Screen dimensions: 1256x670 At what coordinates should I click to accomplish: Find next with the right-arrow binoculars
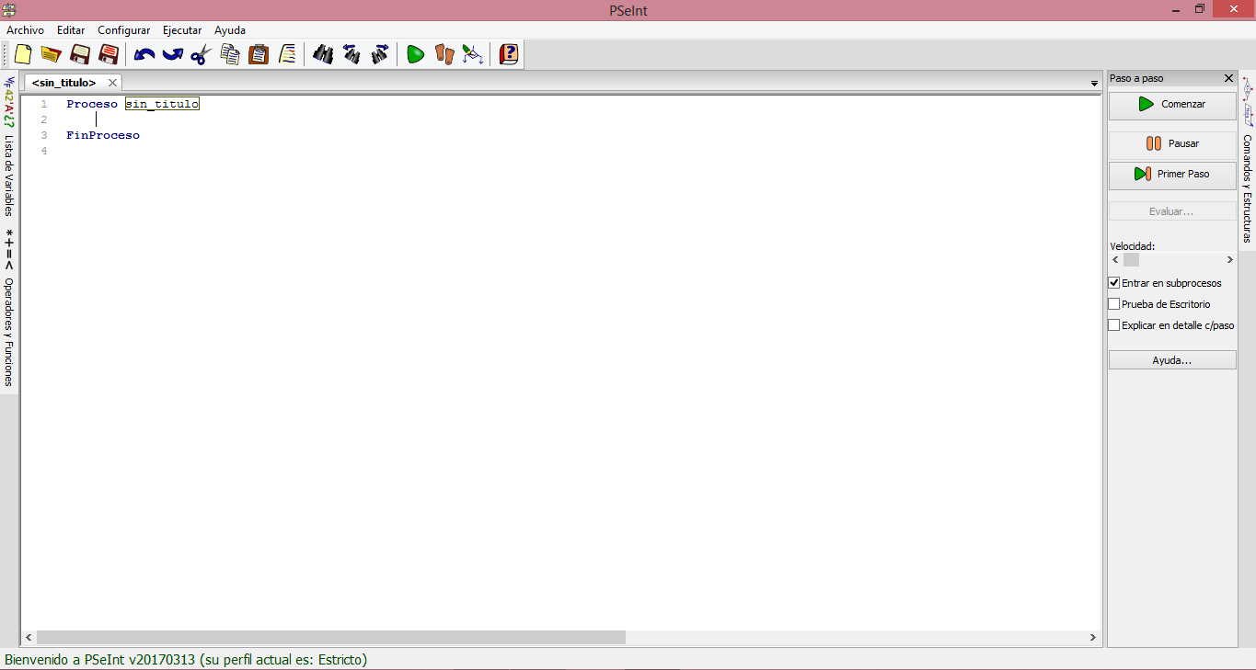pyautogui.click(x=380, y=54)
